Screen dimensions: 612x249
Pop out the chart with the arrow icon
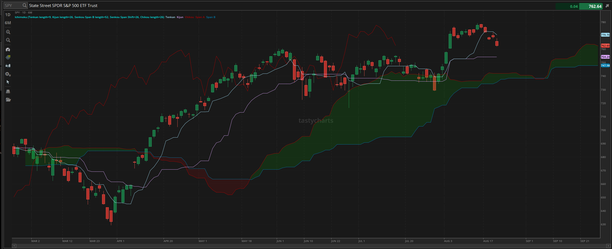[607, 6]
